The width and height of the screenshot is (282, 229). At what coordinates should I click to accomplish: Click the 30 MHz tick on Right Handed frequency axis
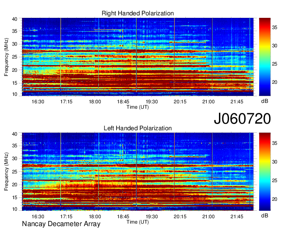(x=15, y=44)
